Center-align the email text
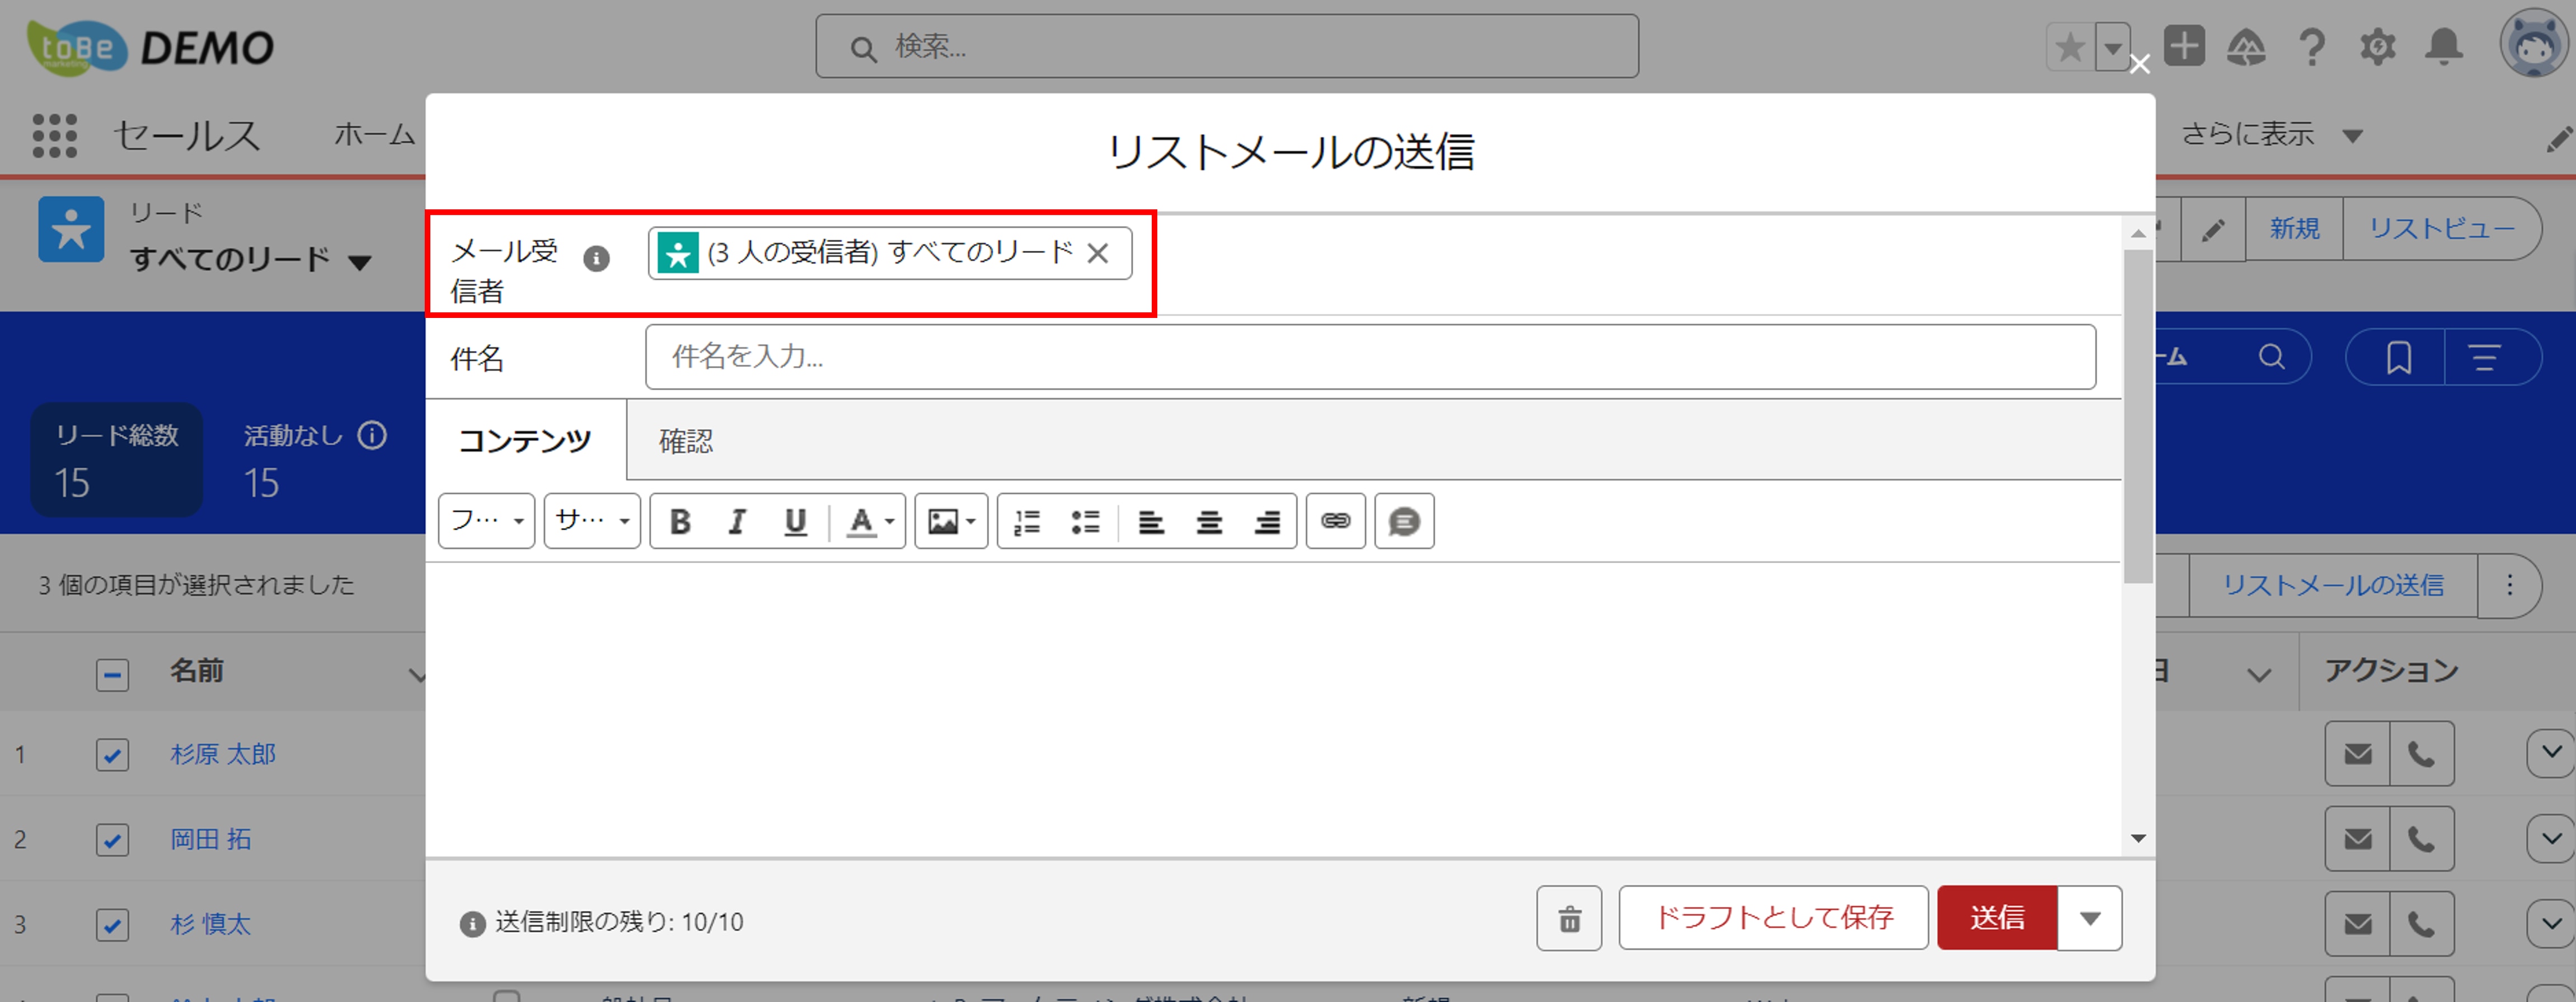 1209,521
